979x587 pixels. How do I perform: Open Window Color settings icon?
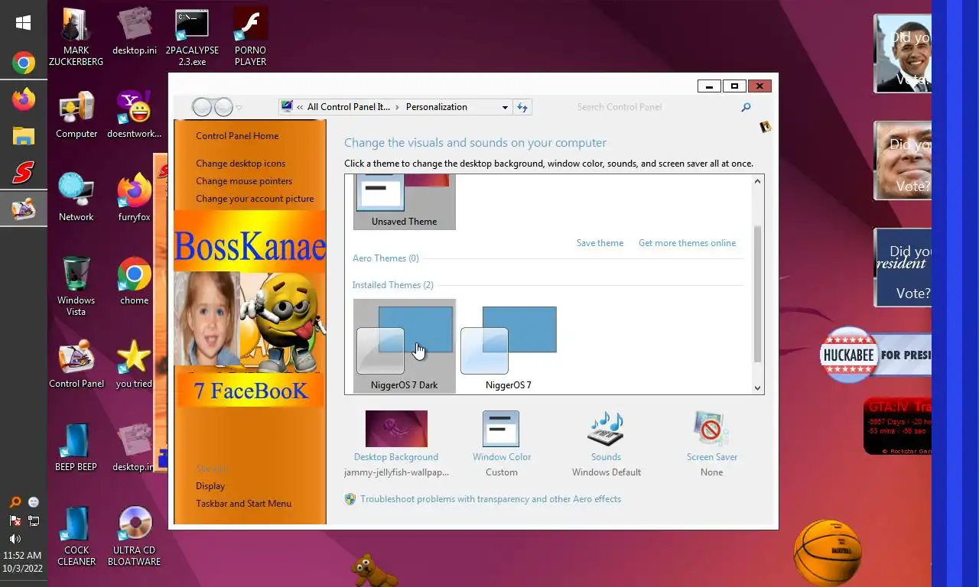(x=501, y=428)
